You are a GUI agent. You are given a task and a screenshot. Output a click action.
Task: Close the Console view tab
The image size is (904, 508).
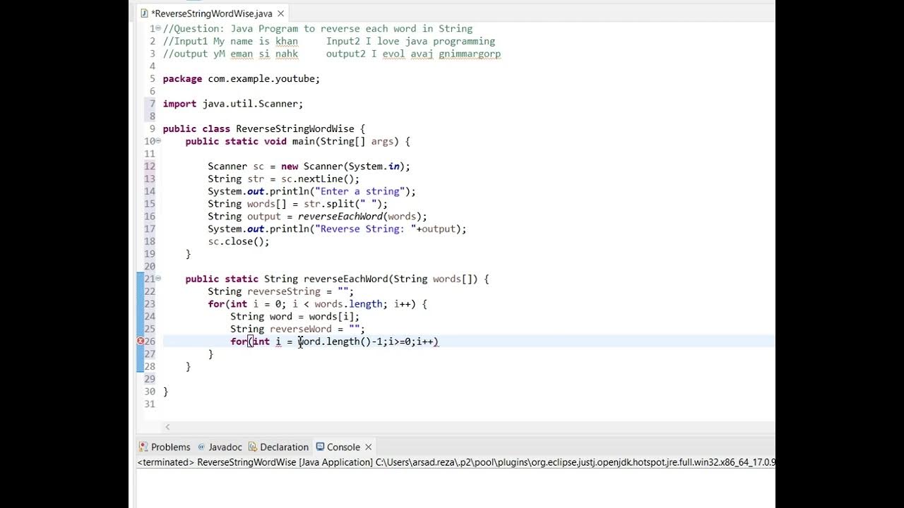click(368, 447)
